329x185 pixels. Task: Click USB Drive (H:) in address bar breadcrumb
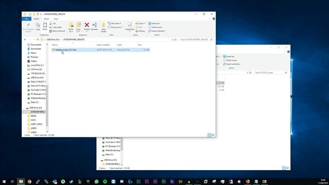pyautogui.click(x=53, y=40)
